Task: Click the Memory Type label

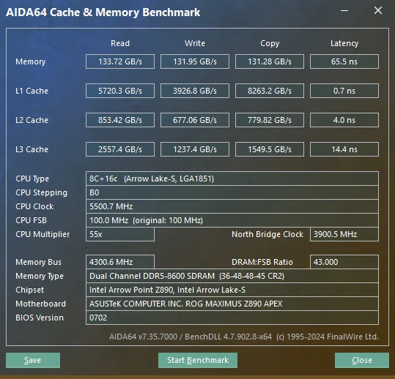Action: pos(40,276)
